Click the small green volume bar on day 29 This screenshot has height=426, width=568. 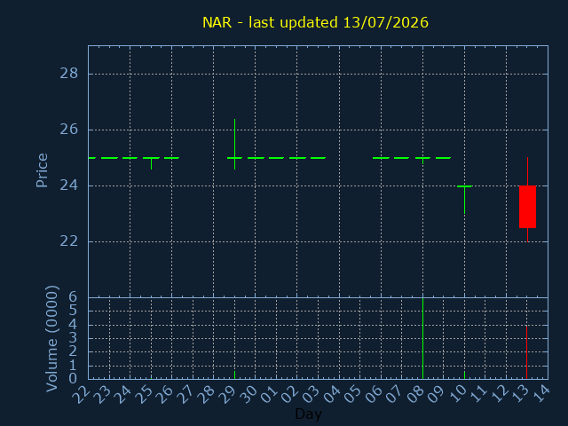[234, 375]
